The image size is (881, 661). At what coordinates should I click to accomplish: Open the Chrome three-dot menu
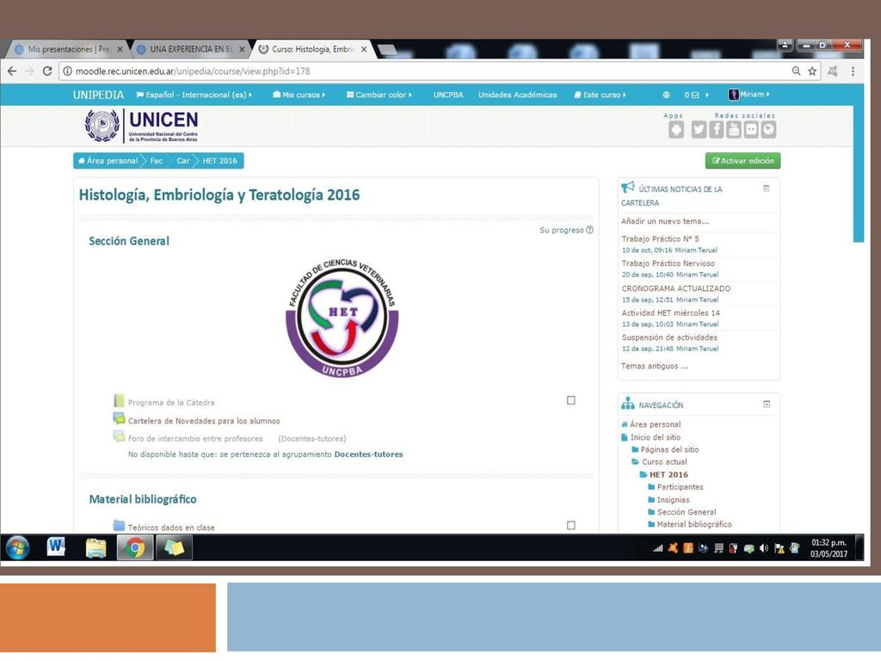click(x=853, y=71)
